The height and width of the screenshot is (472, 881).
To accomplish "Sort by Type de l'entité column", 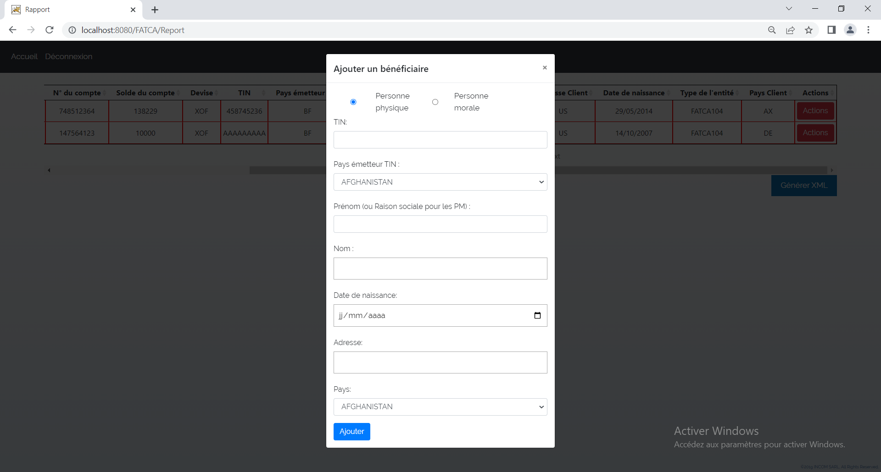I will click(707, 93).
